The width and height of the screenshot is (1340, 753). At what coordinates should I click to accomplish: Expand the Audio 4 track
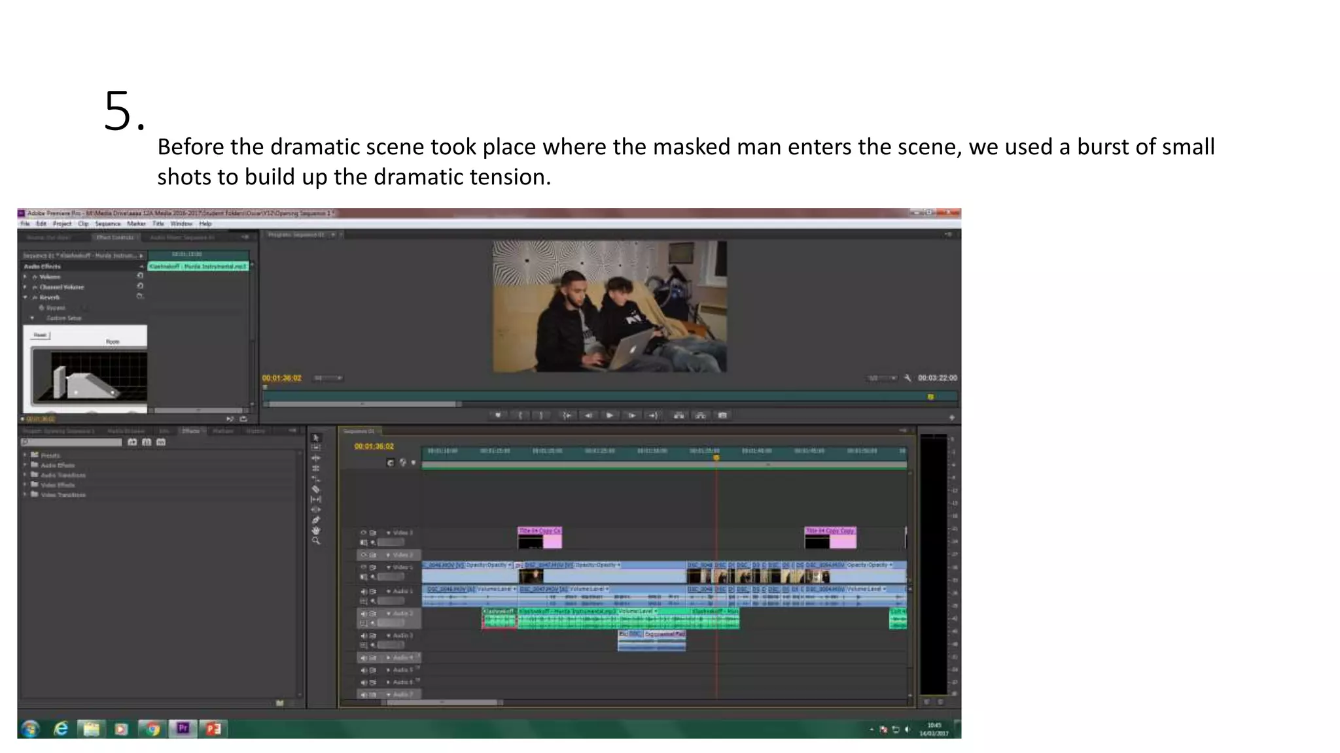(388, 658)
